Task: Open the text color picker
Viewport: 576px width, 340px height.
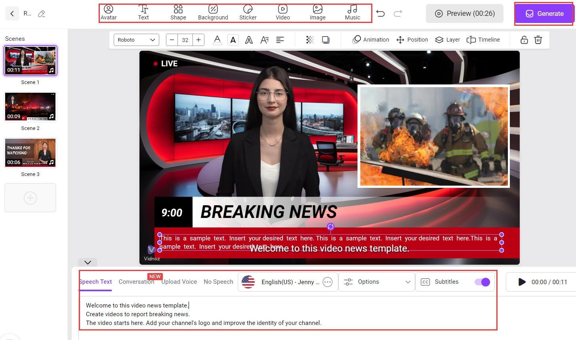Action: pos(217,40)
